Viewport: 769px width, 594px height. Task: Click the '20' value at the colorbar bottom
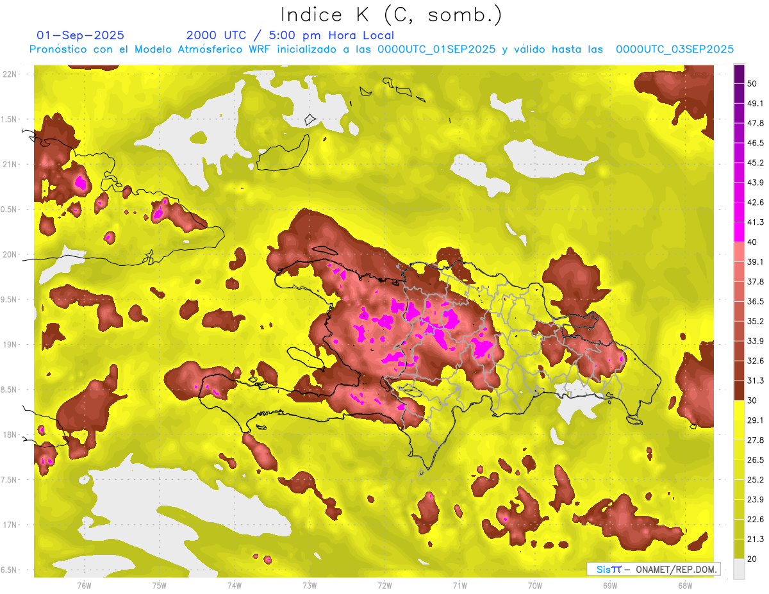(753, 559)
